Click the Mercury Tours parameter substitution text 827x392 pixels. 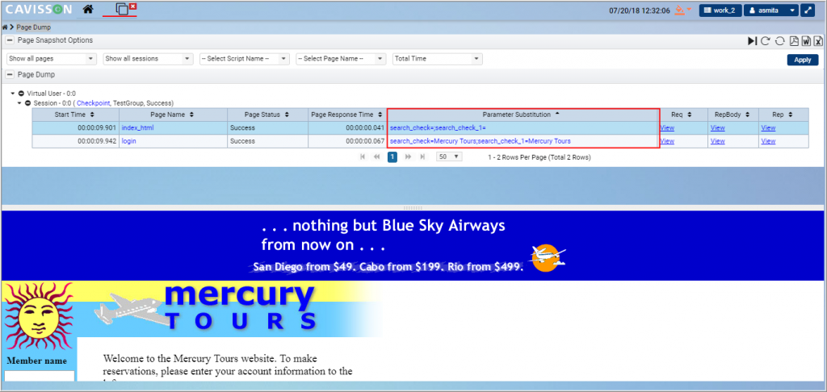tap(480, 141)
